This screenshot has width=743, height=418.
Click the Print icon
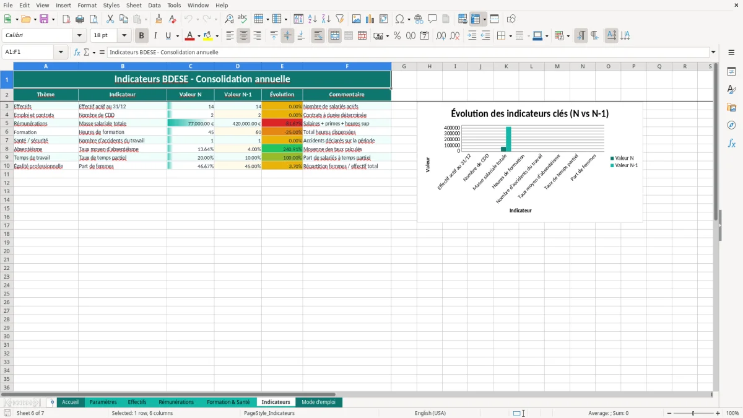pos(80,19)
